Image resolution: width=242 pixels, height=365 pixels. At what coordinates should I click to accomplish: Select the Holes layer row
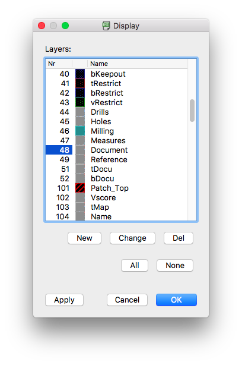117,121
